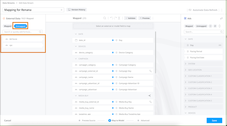Toggle the Mapped filter in Ads panel

(x=189, y=26)
